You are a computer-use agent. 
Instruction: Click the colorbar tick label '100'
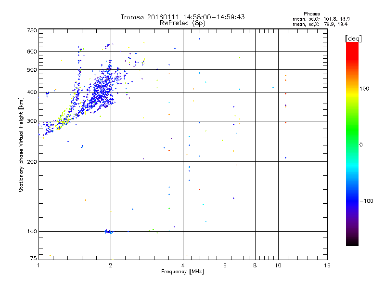pos(364,89)
